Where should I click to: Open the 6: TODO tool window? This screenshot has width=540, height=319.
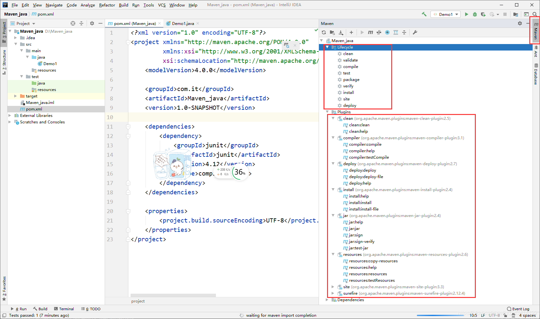pyautogui.click(x=91, y=309)
